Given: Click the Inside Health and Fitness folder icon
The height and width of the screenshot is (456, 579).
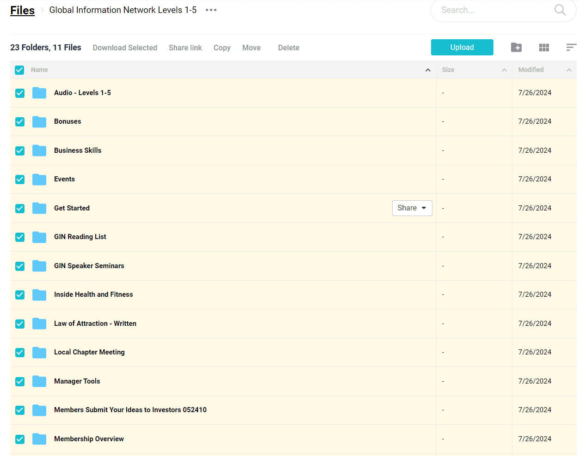Looking at the screenshot, I should click(x=39, y=294).
